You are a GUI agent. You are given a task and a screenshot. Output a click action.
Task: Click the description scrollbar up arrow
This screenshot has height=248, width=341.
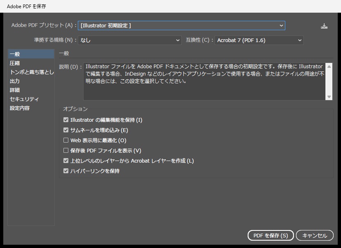point(329,67)
